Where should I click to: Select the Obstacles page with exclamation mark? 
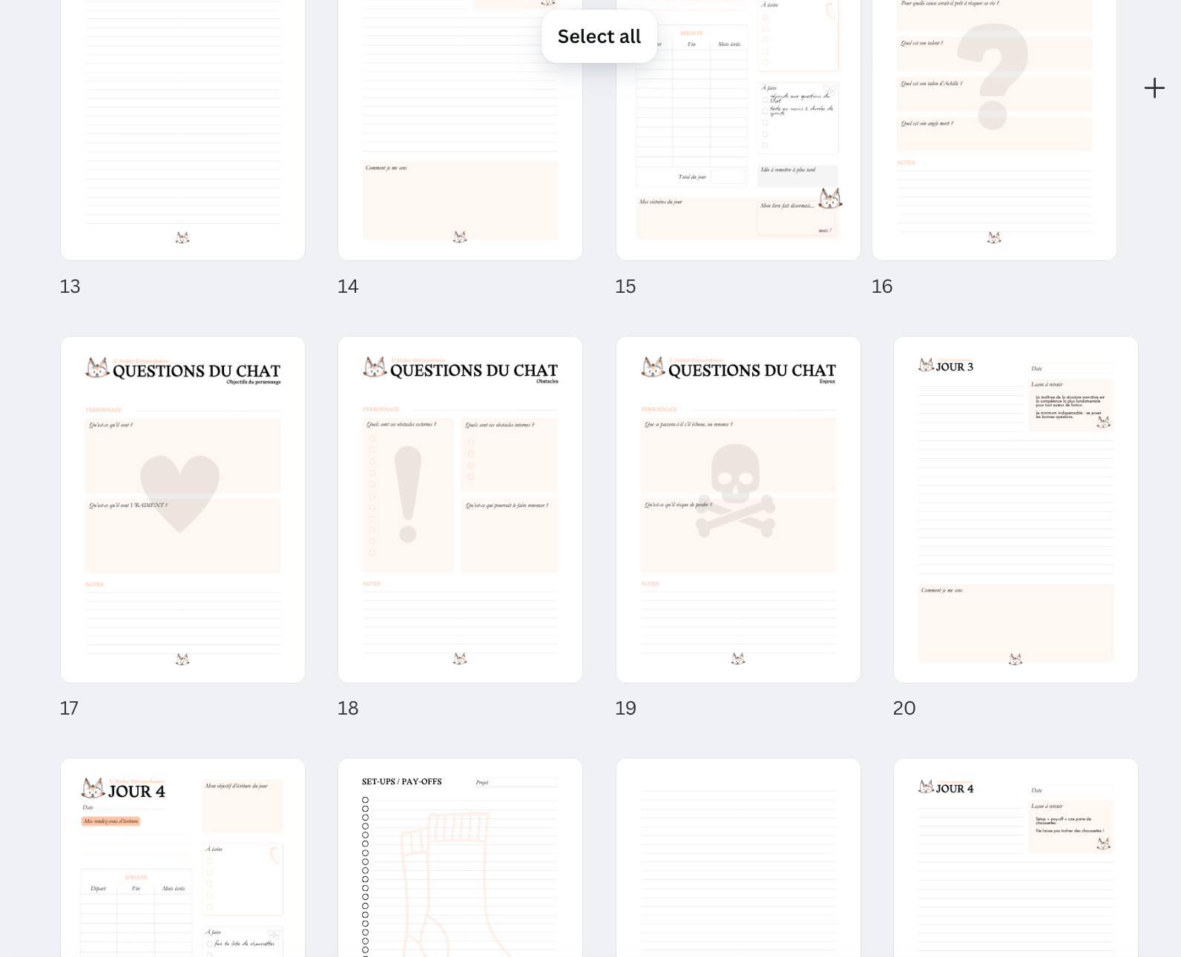click(x=460, y=509)
